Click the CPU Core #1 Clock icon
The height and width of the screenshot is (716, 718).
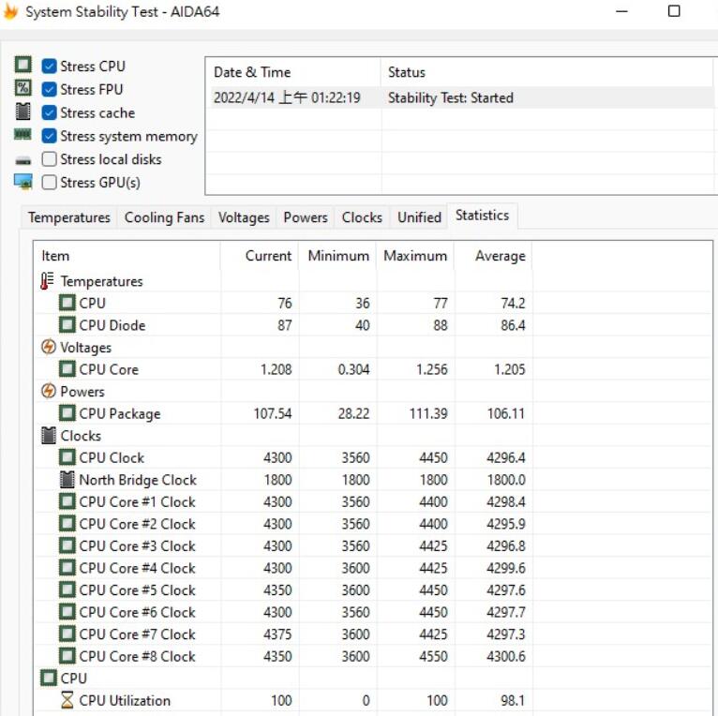coord(67,501)
